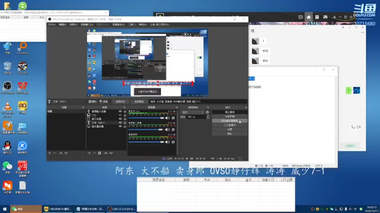This screenshot has width=380, height=213.
Task: Click the home icon in the Douyu window
Action: [x=308, y=17]
